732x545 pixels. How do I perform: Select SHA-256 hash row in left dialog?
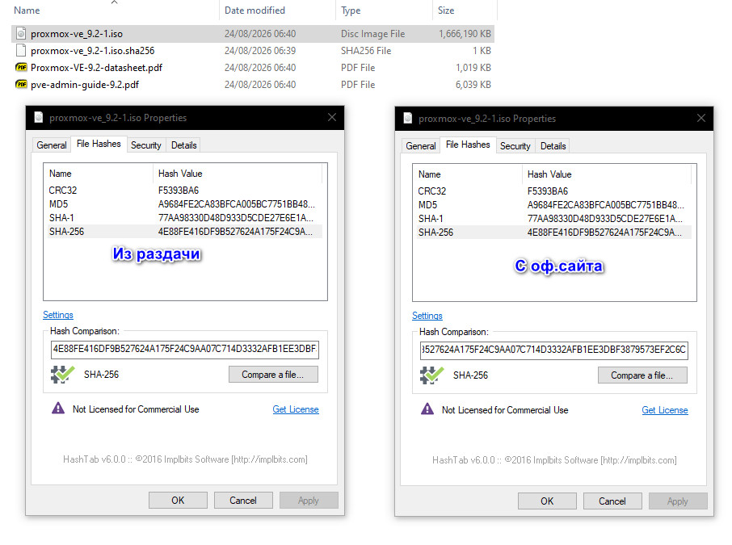click(x=185, y=232)
